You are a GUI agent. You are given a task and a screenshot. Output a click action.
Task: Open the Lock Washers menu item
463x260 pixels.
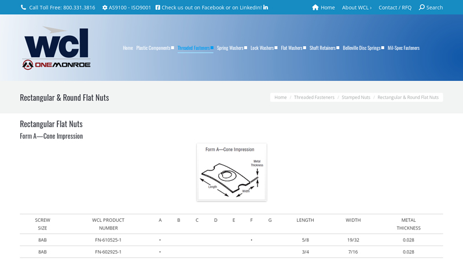click(262, 48)
